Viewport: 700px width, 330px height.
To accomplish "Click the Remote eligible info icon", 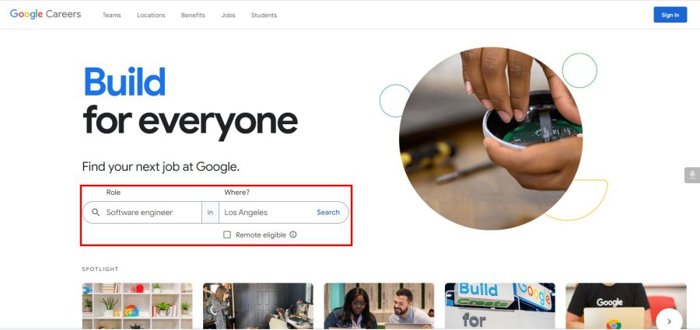I will (x=293, y=234).
